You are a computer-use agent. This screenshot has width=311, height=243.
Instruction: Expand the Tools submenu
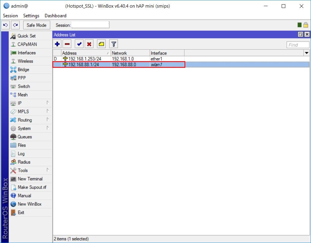[31, 171]
